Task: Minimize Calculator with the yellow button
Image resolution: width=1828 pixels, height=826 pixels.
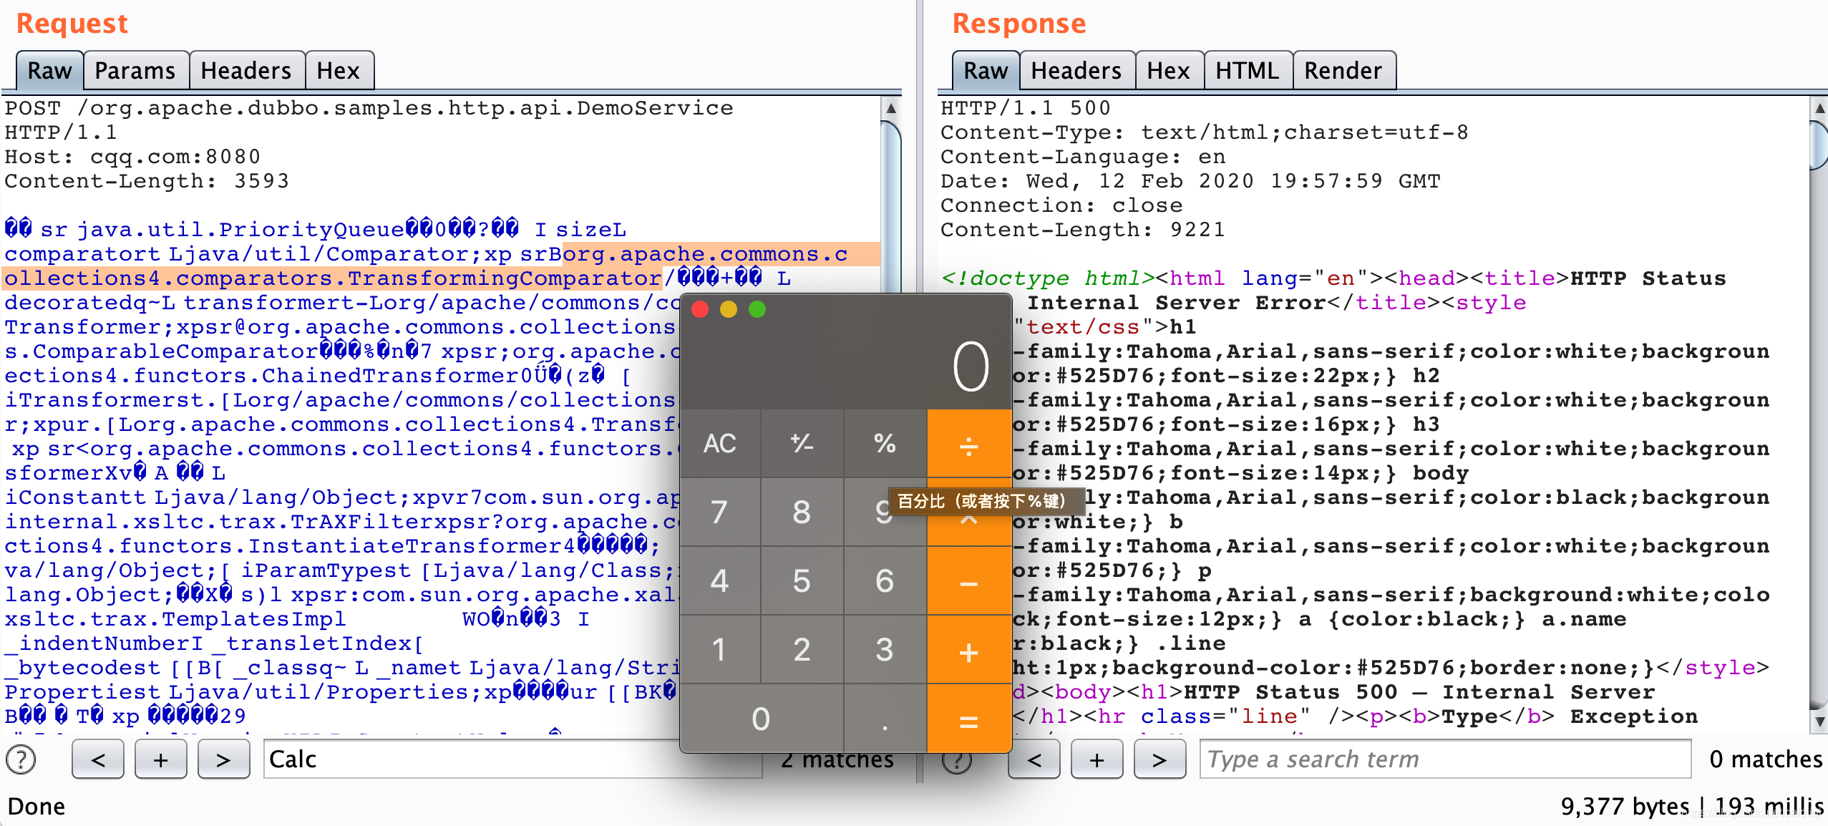Action: click(729, 309)
